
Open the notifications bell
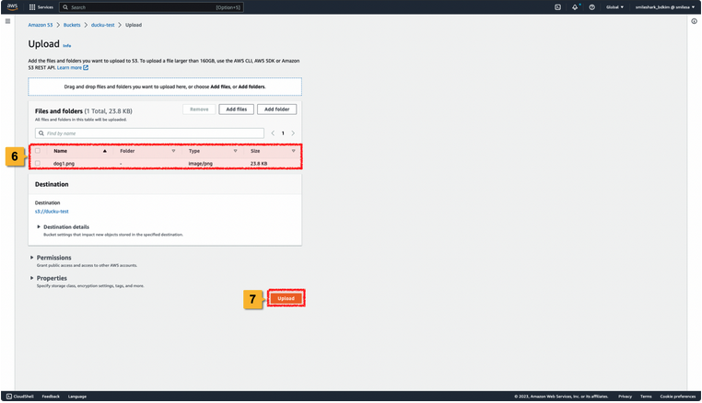pos(575,6)
